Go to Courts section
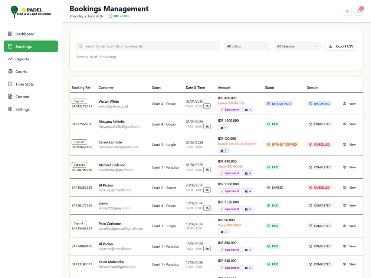Screen dimensions: 371x278 click(31, 72)
